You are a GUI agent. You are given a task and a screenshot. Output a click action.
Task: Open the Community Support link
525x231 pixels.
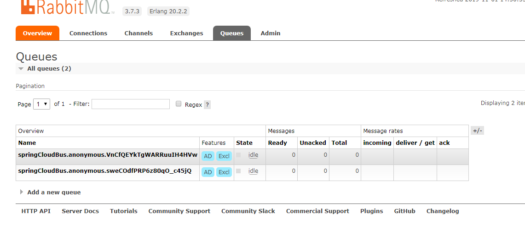click(x=179, y=211)
